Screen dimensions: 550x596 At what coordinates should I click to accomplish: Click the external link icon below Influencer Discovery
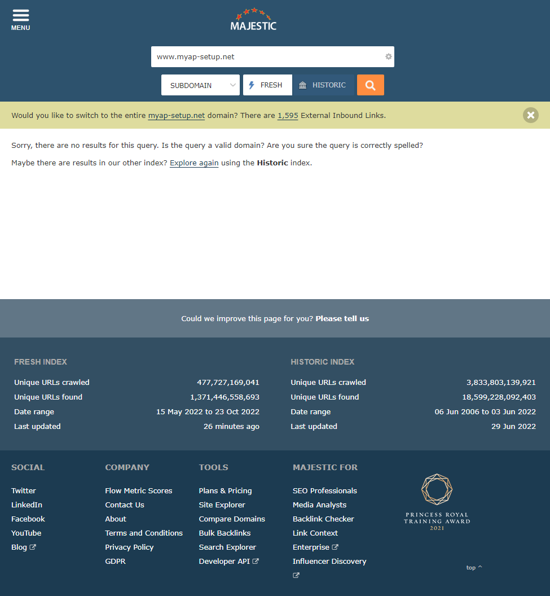pos(296,576)
